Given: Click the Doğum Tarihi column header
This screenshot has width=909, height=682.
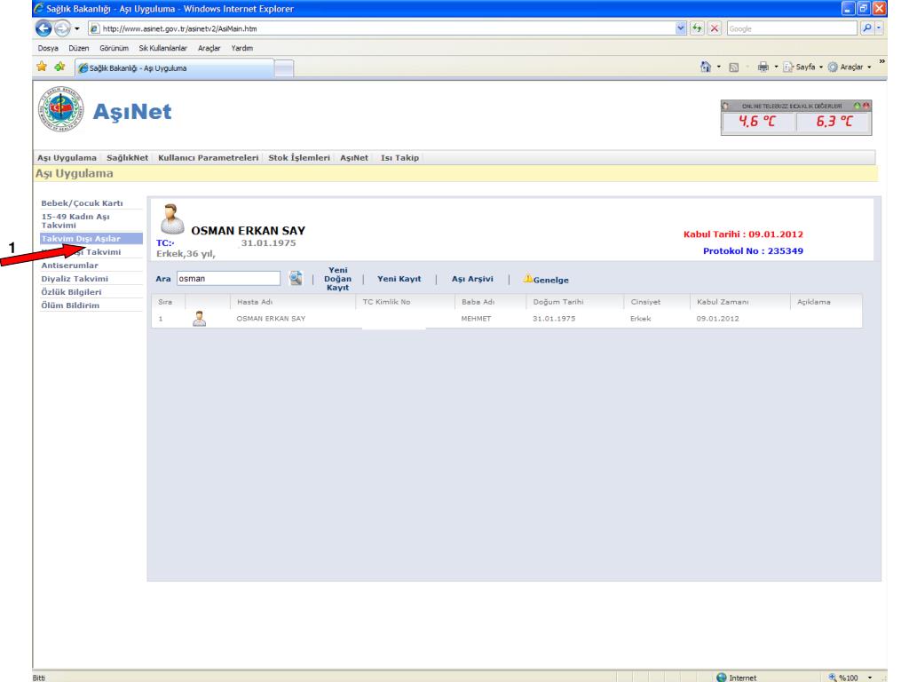Looking at the screenshot, I should click(x=557, y=302).
